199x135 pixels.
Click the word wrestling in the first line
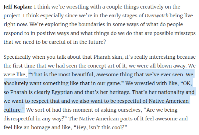tap(77, 7)
